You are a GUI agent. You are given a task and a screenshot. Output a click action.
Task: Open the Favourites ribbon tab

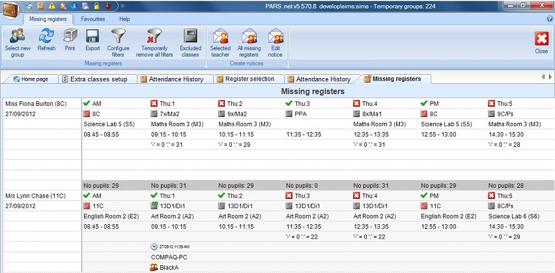click(93, 19)
